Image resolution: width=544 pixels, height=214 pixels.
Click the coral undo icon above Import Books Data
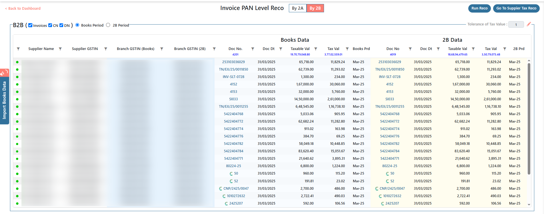pos(4,73)
